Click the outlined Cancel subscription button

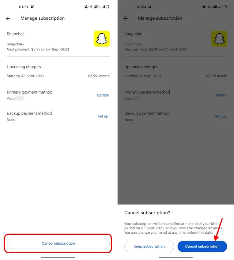(58, 243)
